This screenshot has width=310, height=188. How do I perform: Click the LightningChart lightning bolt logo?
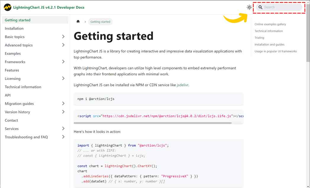point(7,7)
